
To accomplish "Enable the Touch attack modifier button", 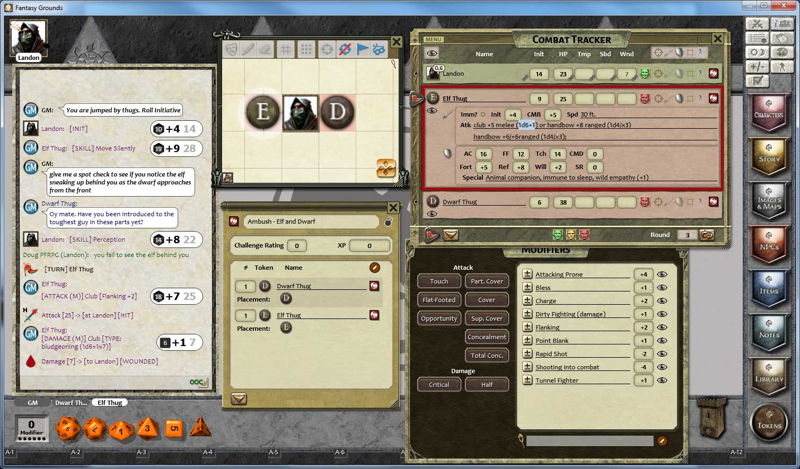I will [438, 281].
